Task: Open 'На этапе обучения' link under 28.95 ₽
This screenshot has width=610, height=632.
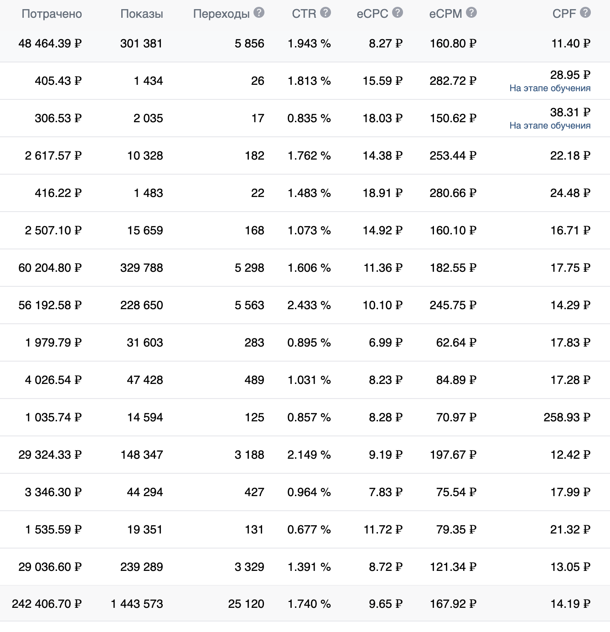Action: click(550, 88)
